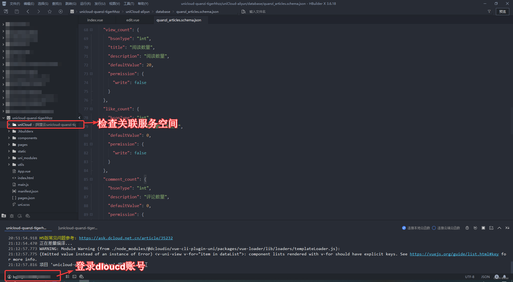The width and height of the screenshot is (513, 282).
Task: Open the 运行(R) menu
Action: 85,4
